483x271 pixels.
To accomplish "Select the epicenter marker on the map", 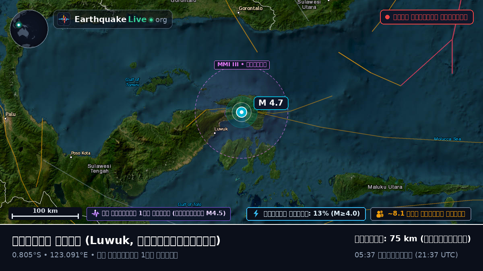I will (x=242, y=112).
